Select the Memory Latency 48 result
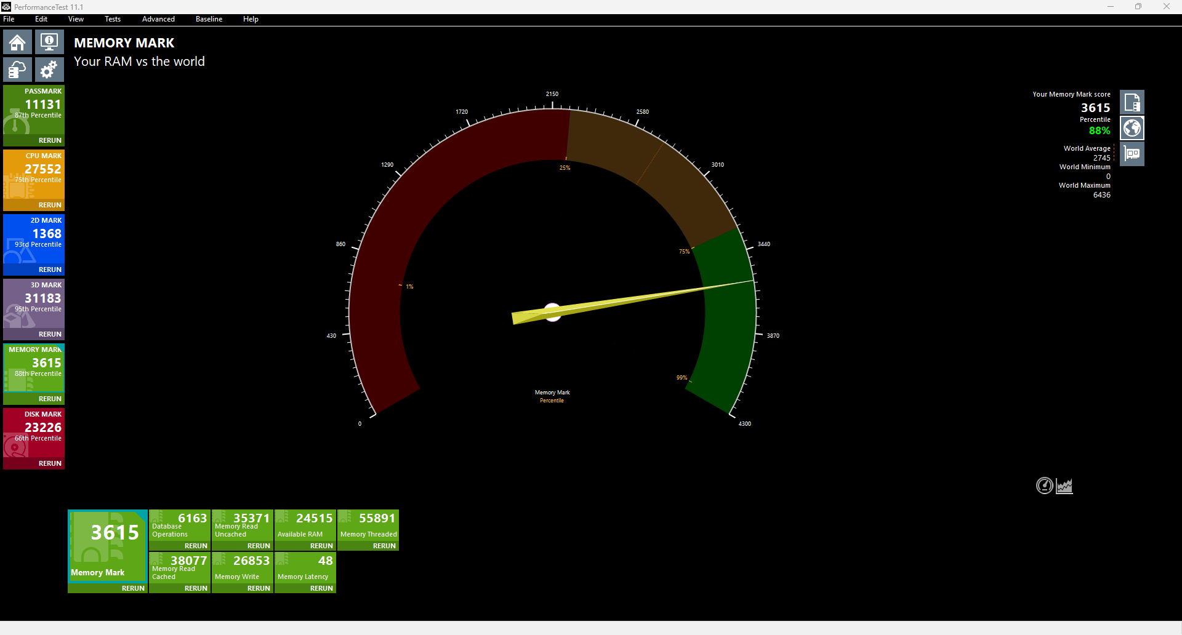Image resolution: width=1182 pixels, height=635 pixels. [305, 567]
